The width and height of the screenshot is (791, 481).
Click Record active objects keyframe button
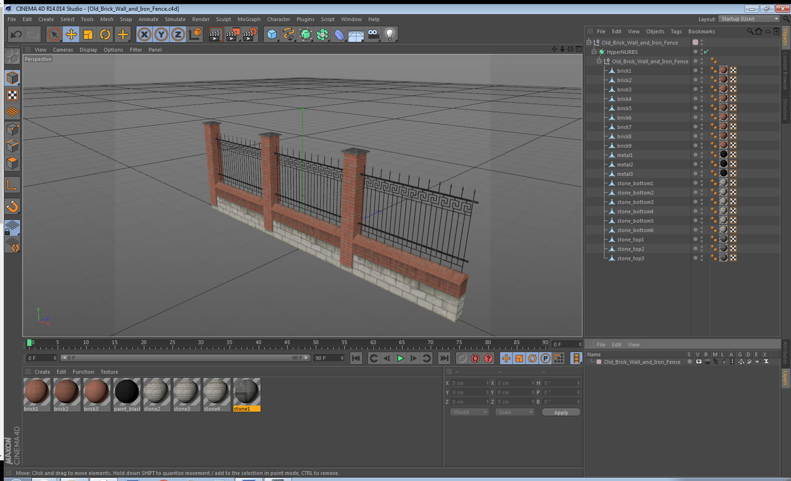click(462, 358)
